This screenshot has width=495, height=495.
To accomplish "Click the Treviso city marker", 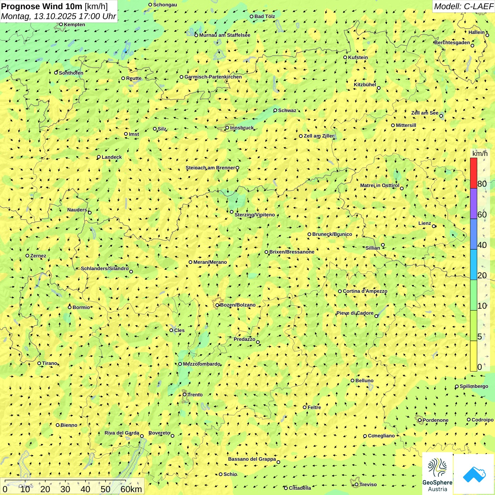I will click(x=356, y=484).
